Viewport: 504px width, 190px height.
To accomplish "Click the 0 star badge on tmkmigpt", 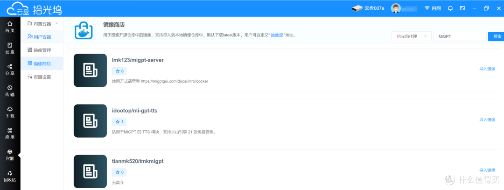I will (x=119, y=173).
